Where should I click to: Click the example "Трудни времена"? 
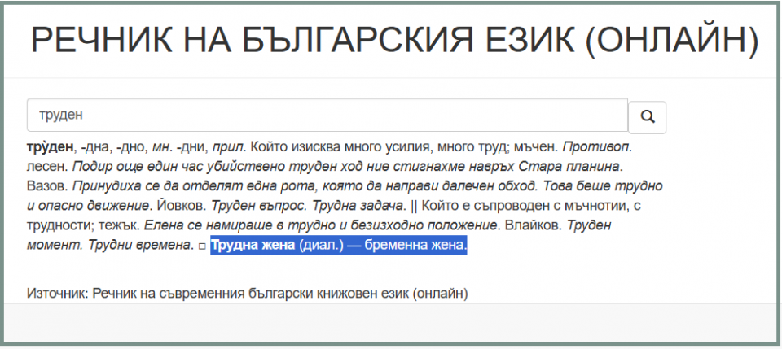click(x=138, y=246)
